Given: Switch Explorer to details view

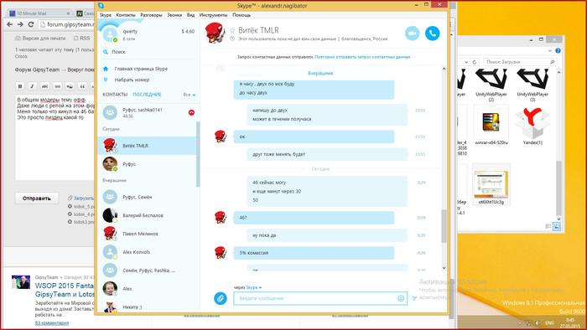Looking at the screenshot, I should (548, 226).
